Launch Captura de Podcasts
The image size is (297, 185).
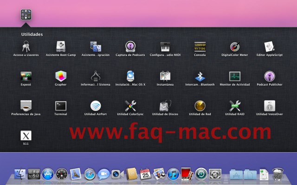click(130, 47)
